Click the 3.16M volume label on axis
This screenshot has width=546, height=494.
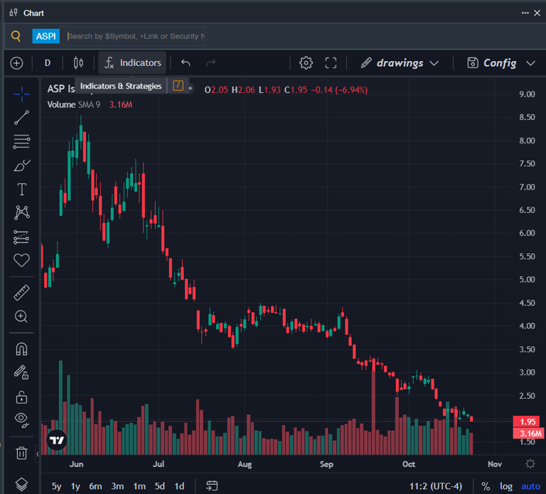529,433
